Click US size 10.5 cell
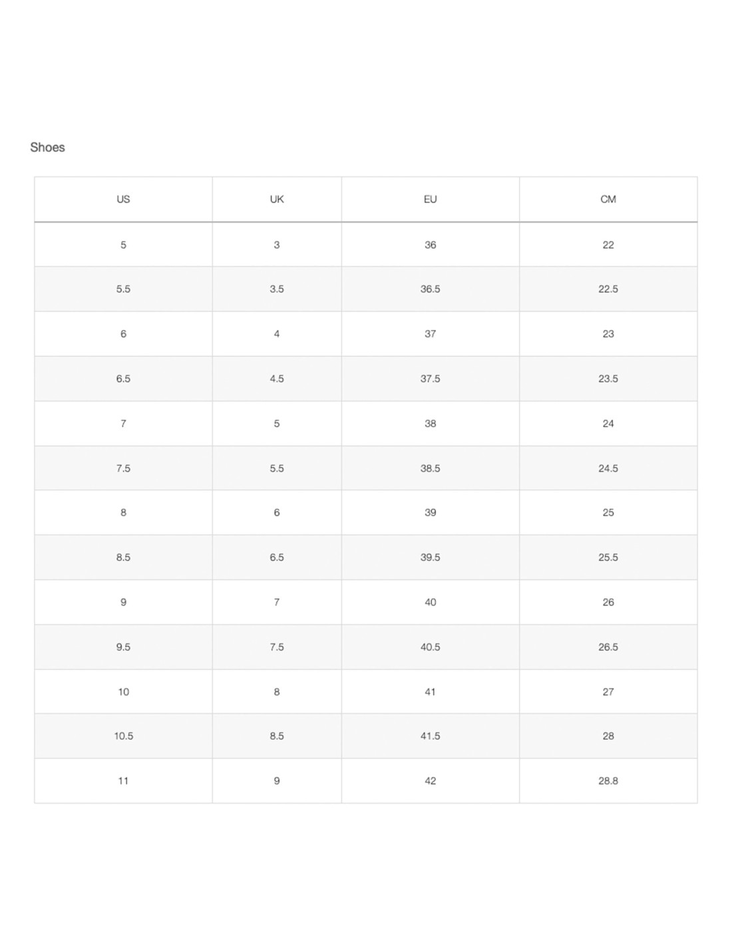 pyautogui.click(x=123, y=736)
